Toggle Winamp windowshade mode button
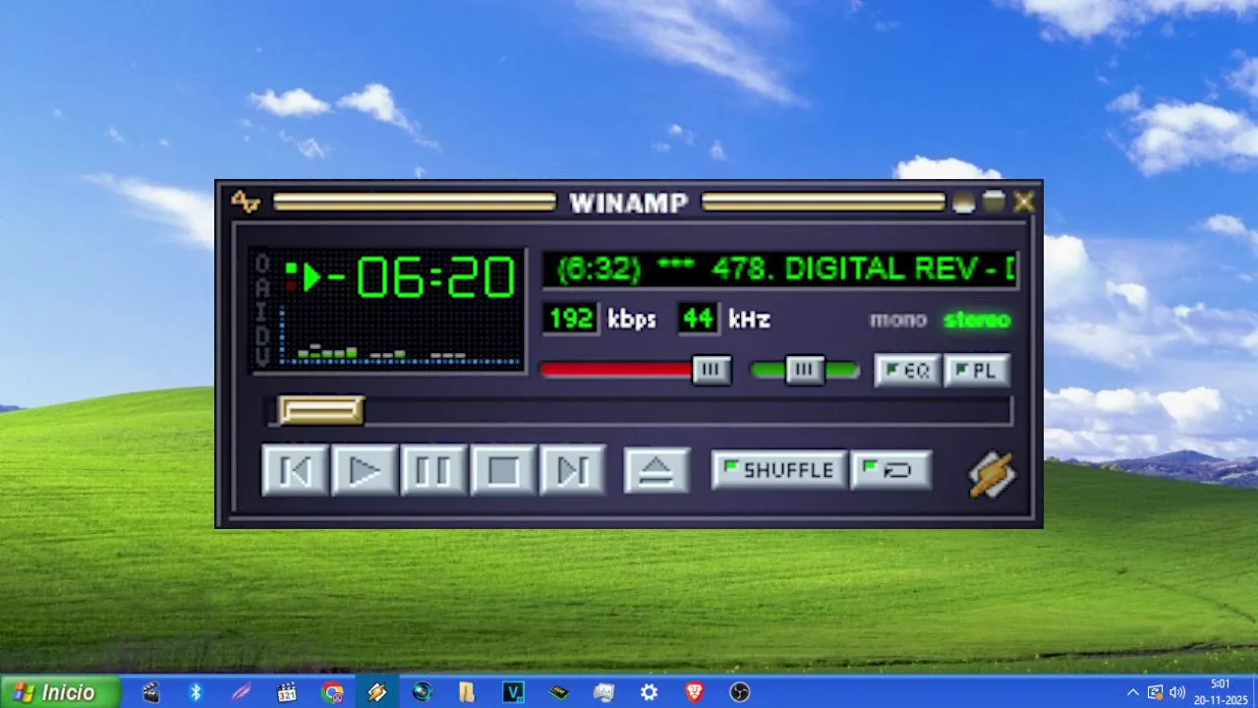This screenshot has width=1258, height=708. [994, 202]
